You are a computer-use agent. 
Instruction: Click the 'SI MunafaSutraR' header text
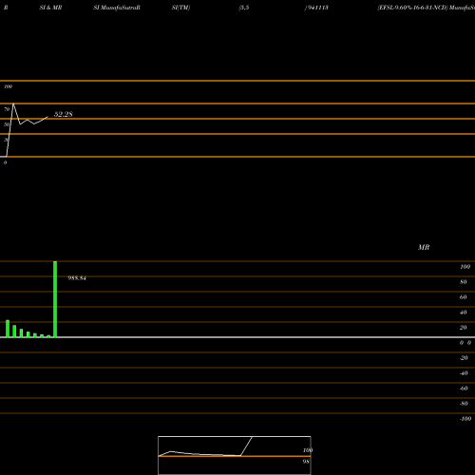click(x=117, y=8)
